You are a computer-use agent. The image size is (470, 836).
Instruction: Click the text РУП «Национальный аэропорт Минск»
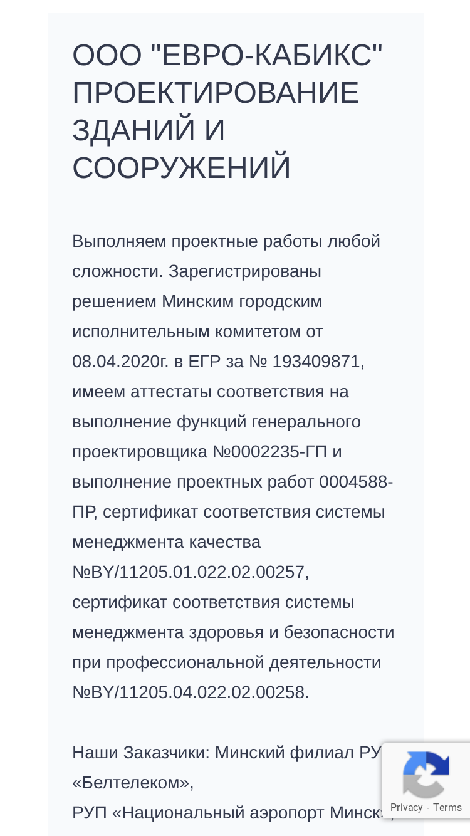[233, 813]
